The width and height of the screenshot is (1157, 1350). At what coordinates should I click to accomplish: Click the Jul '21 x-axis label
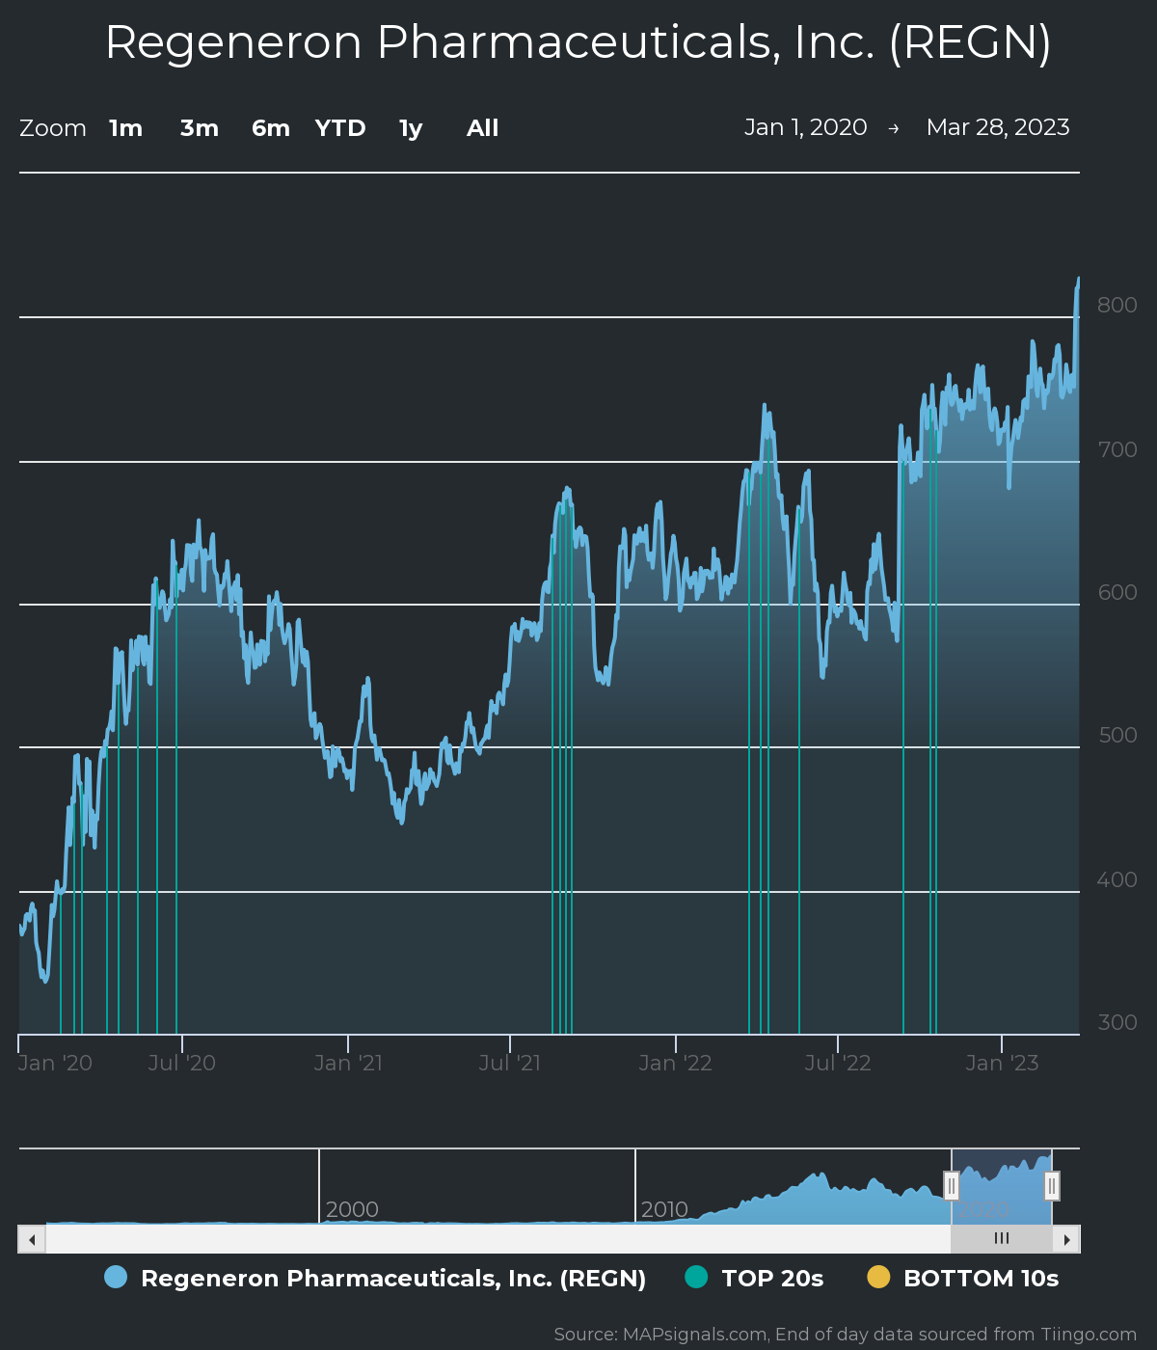(510, 1063)
